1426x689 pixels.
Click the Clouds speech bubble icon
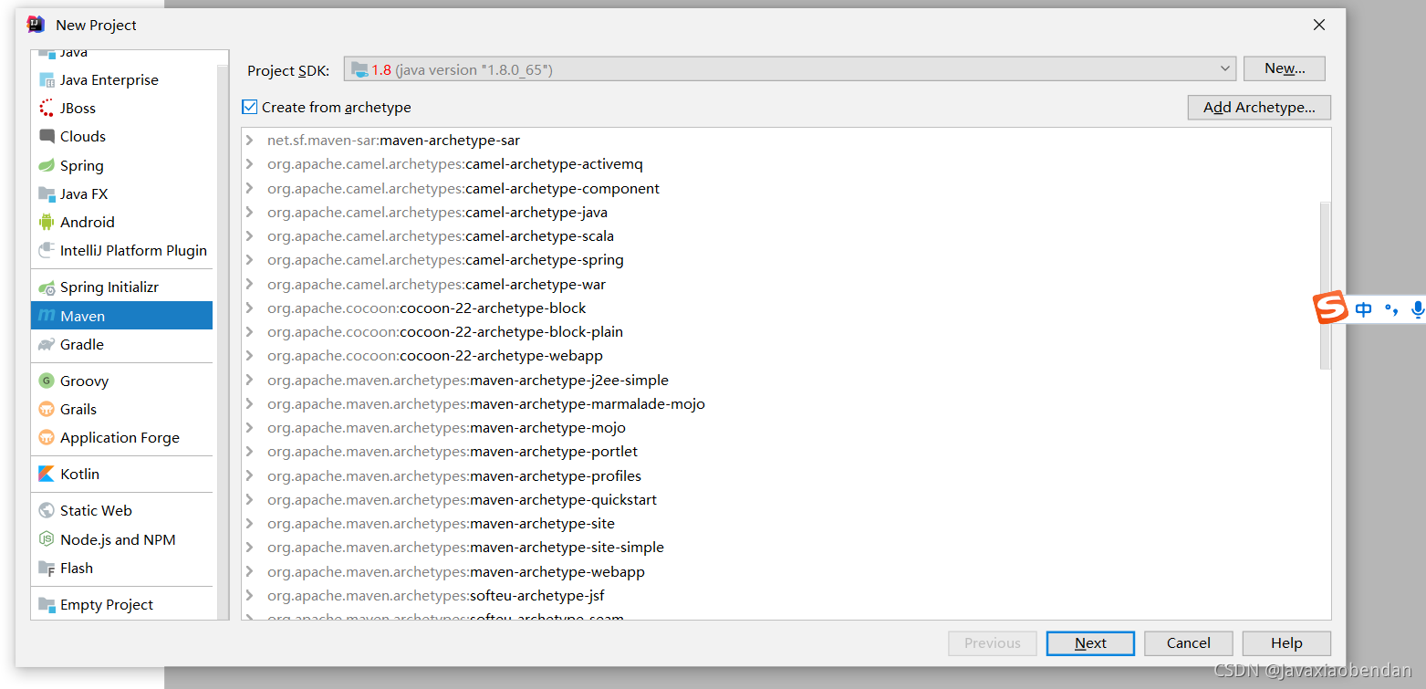coord(47,137)
